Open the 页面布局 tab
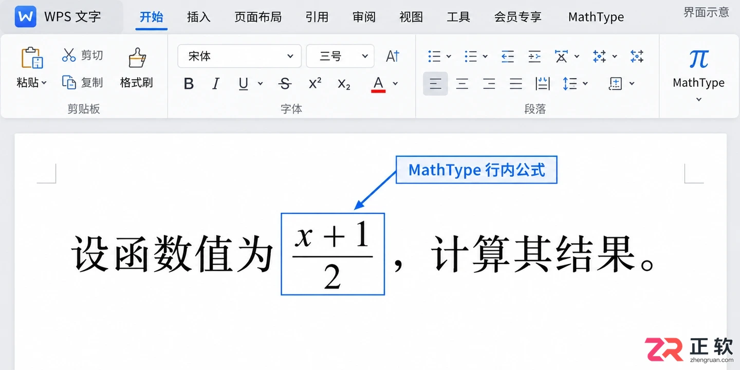740x370 pixels. pyautogui.click(x=258, y=17)
